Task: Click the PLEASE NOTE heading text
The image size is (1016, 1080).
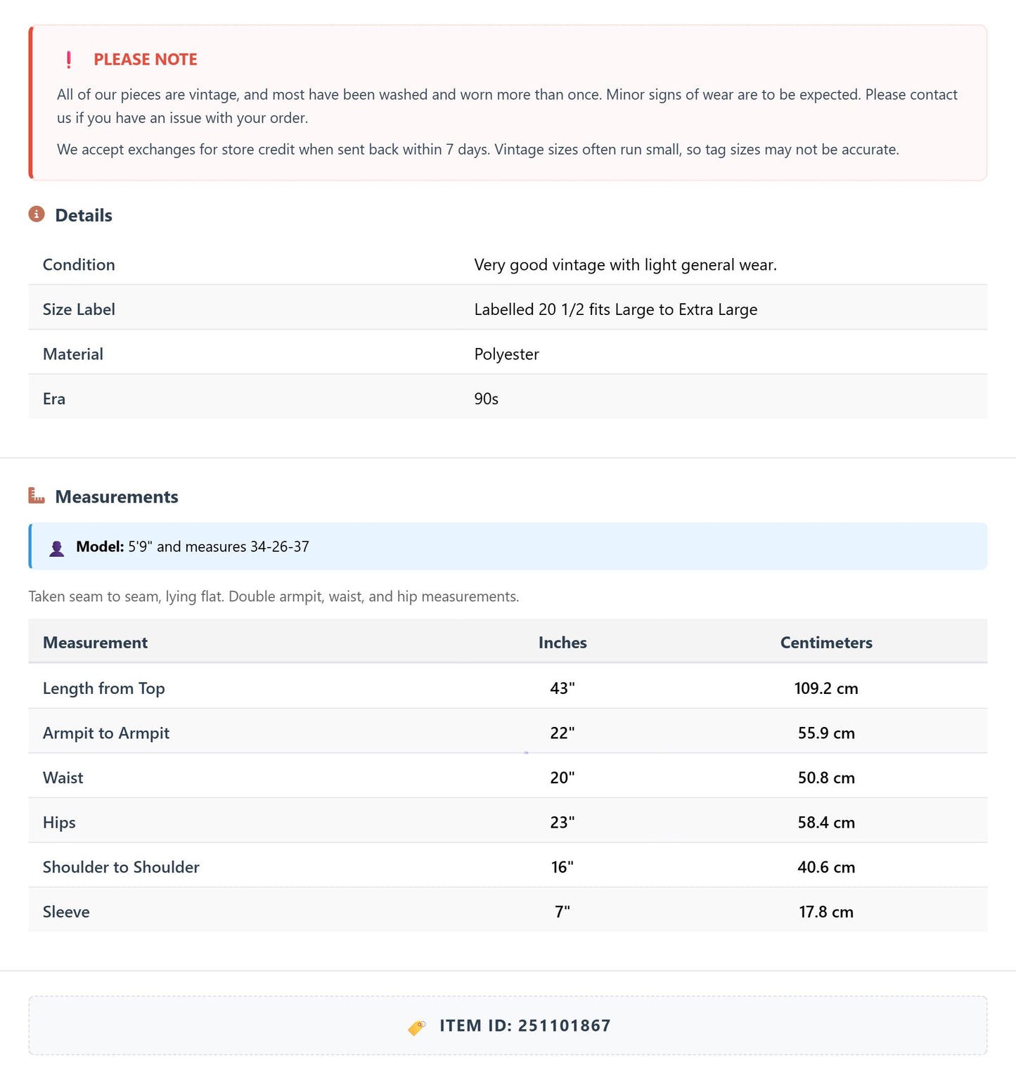Action: 146,60
